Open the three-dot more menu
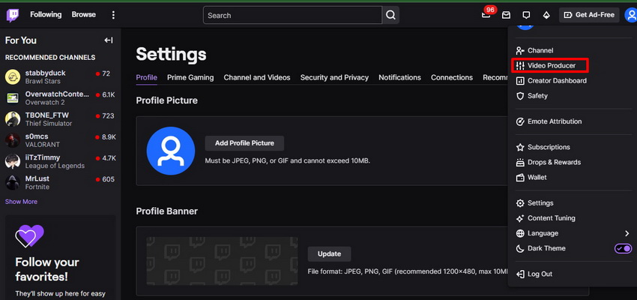 point(113,15)
